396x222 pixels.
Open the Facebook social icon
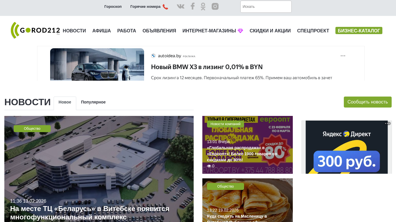(192, 6)
